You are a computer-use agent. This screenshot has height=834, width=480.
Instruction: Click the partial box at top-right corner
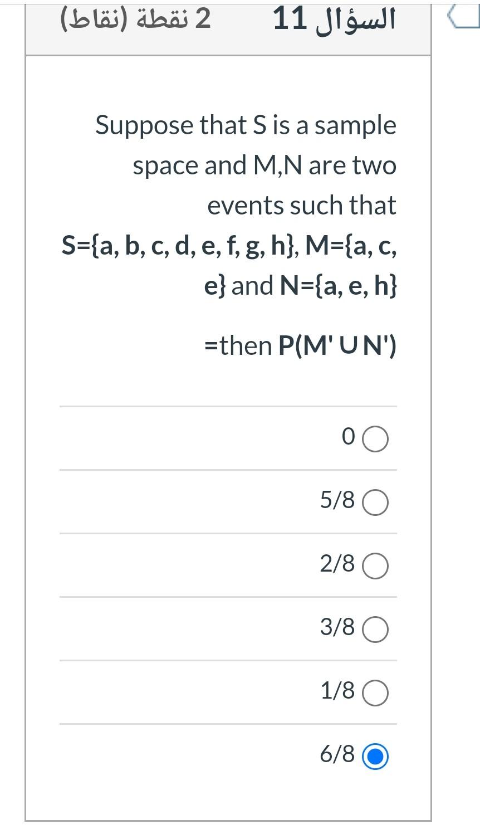pyautogui.click(x=464, y=18)
